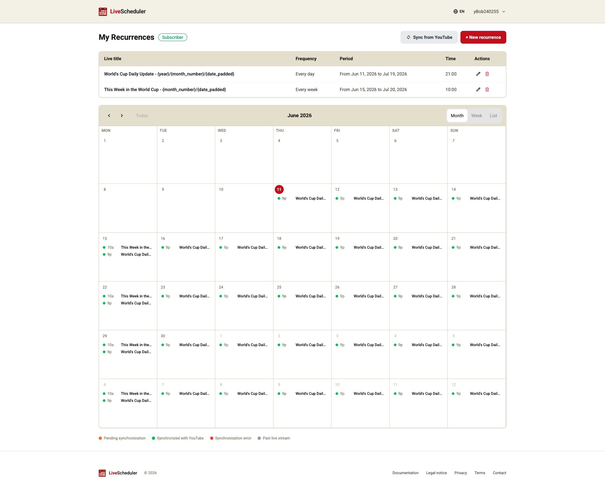This screenshot has height=492, width=605.
Task: Open the 10a This Week event on June 29
Action: click(x=128, y=345)
